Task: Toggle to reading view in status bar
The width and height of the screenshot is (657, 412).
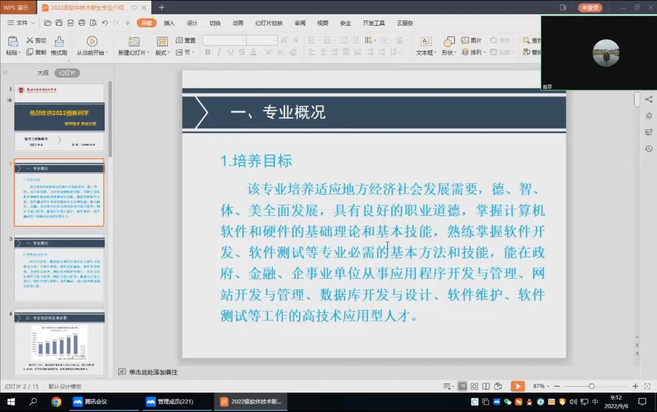Action: (x=486, y=386)
